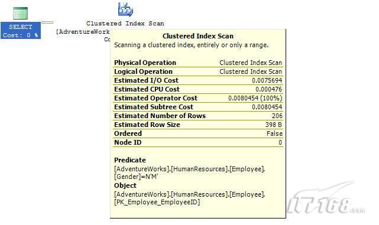Click the SELECT operator table icon
379x225 pixels.
coord(20,13)
